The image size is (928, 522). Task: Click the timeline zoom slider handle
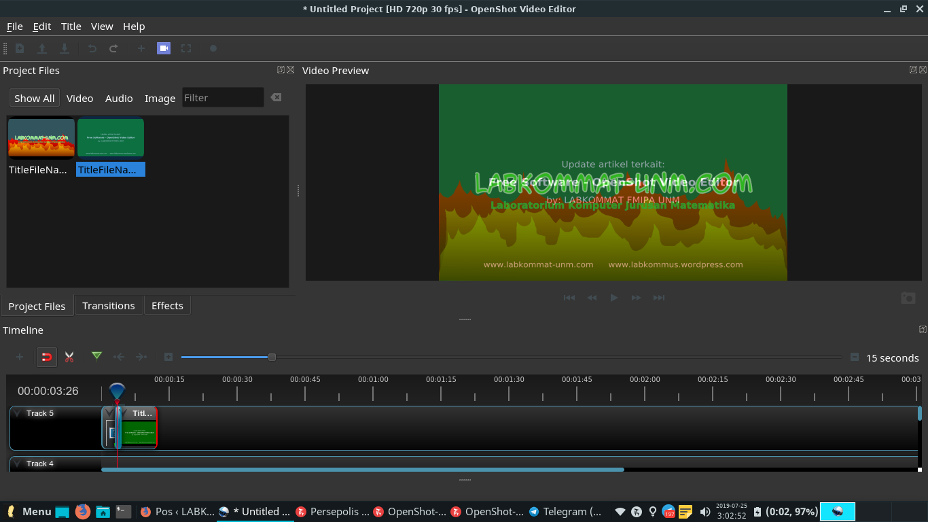(272, 357)
